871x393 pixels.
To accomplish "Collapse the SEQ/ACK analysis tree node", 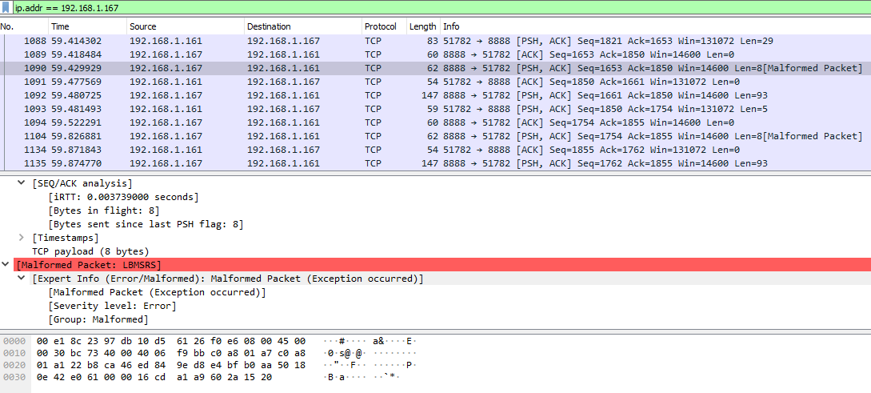I will coord(21,183).
